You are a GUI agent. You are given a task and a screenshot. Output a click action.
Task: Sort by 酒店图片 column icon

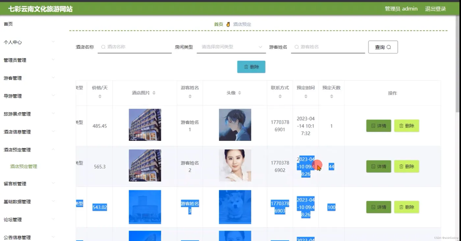pyautogui.click(x=154, y=93)
